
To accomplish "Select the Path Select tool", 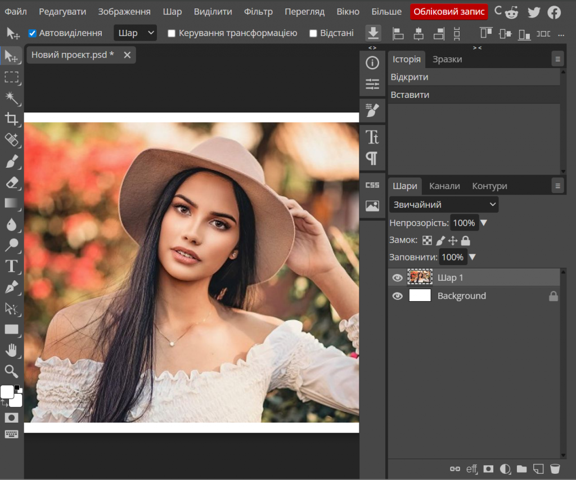I will pos(11,308).
